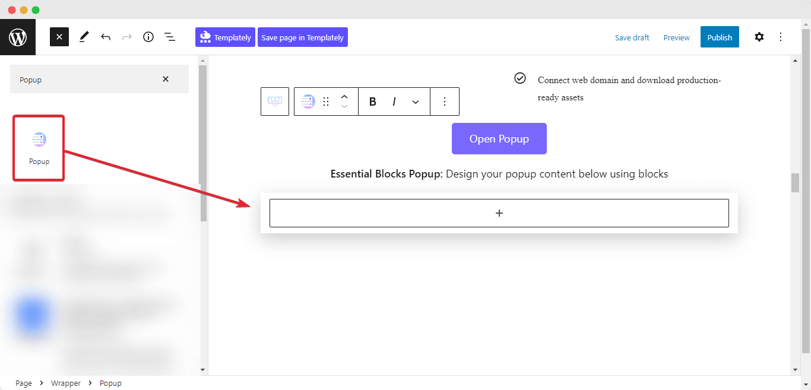Click the editor scrollbar down arrow

coord(796,370)
